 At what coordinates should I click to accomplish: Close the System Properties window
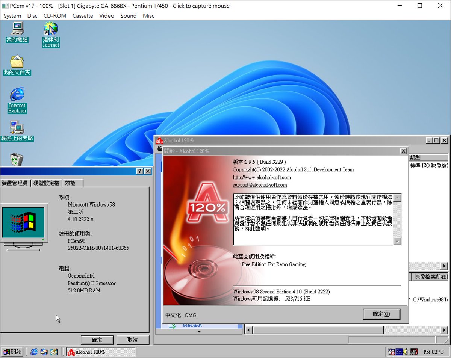[147, 171]
